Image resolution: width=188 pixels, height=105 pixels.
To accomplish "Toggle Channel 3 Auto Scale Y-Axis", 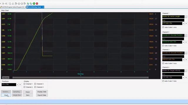I will point(163,63).
